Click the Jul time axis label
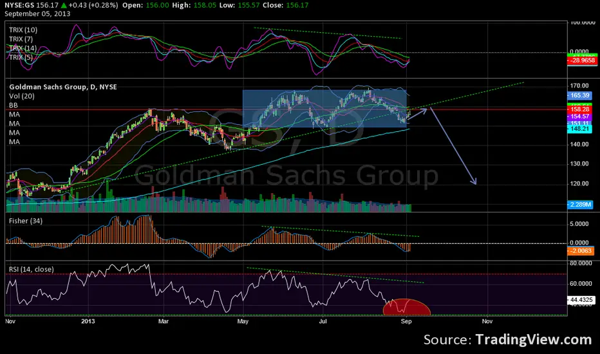 coord(323,321)
